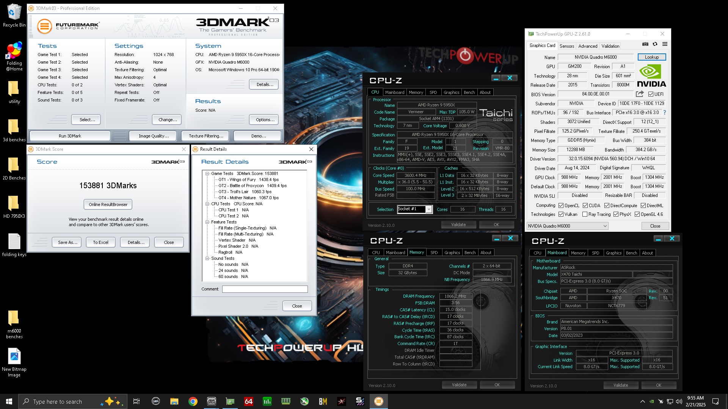The image size is (728, 409).
Task: Collapse the Feature Tests tree node
Action: point(207,222)
